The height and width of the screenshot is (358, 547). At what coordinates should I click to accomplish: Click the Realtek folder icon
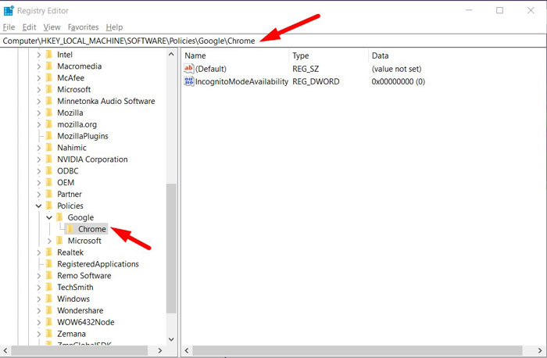(x=49, y=252)
